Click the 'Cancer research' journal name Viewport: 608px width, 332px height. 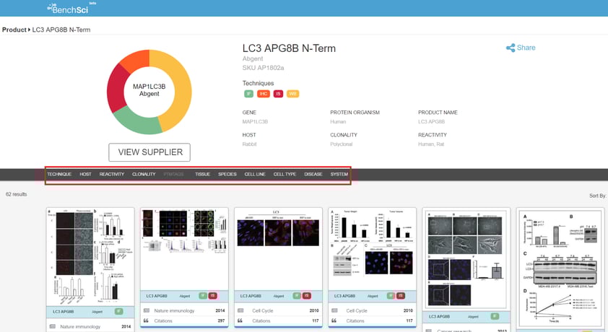click(x=454, y=331)
